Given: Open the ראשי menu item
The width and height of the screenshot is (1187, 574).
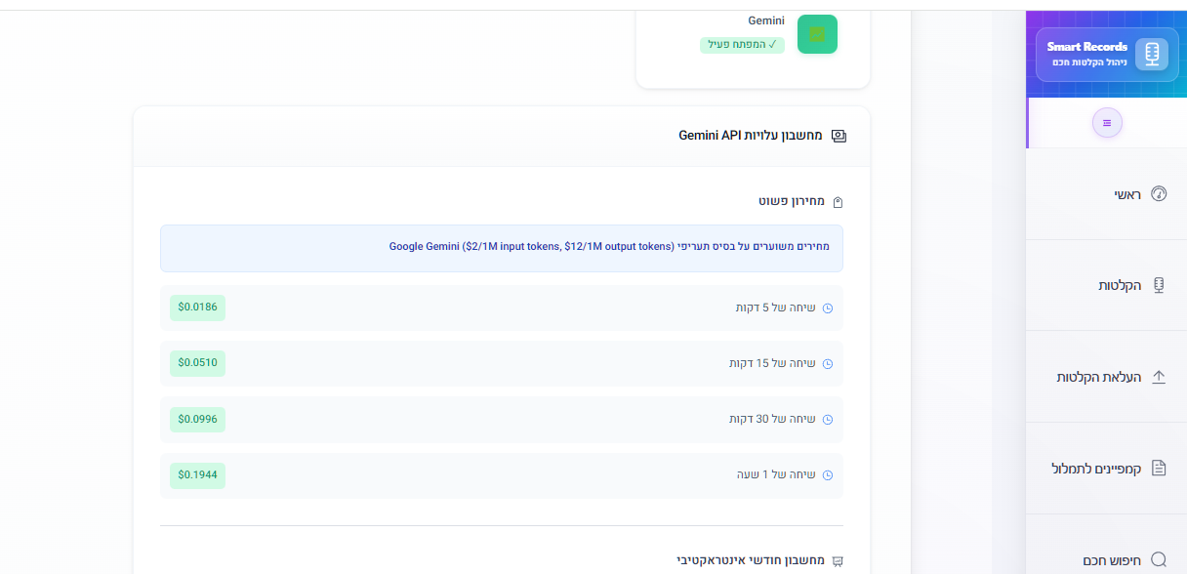Looking at the screenshot, I should click(x=1127, y=194).
